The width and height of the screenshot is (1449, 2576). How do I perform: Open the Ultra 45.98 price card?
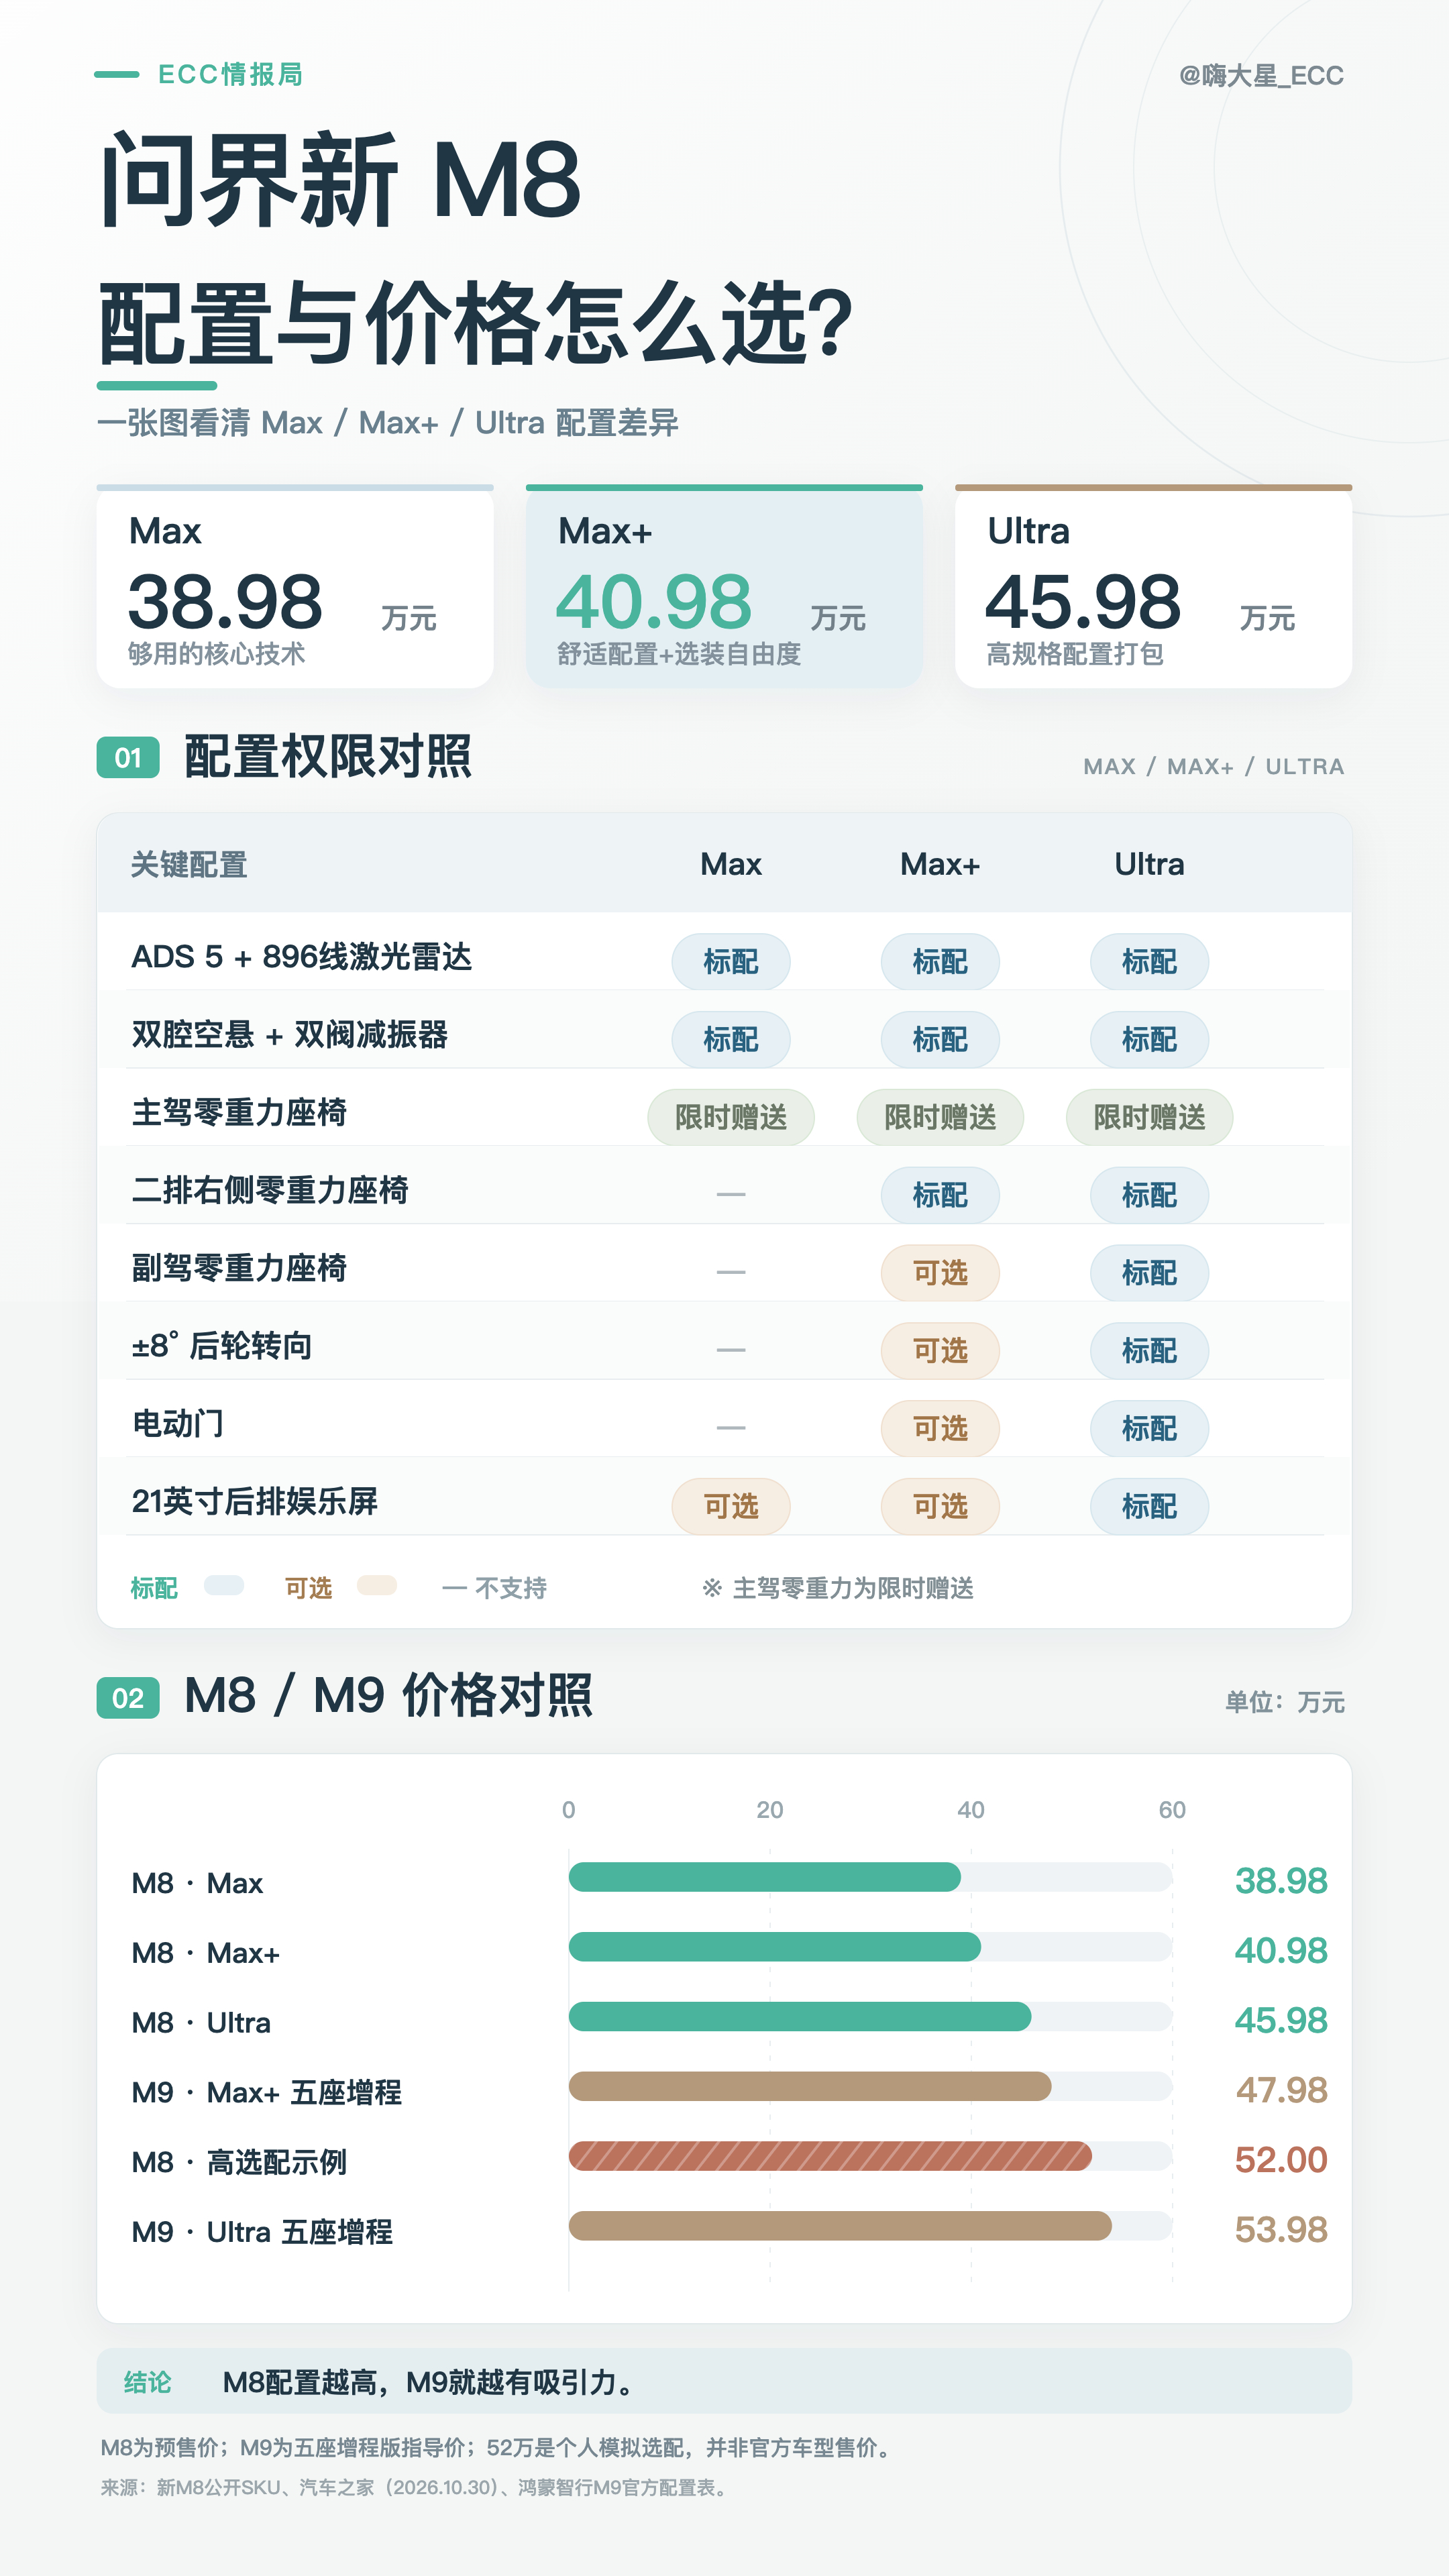[x=1153, y=587]
